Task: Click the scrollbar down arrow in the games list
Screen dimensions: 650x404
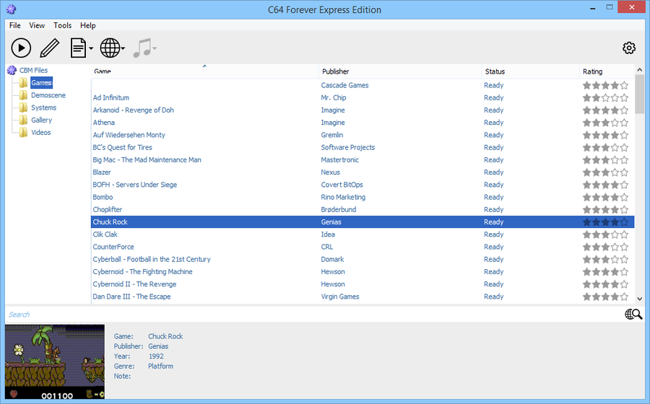Action: point(639,298)
